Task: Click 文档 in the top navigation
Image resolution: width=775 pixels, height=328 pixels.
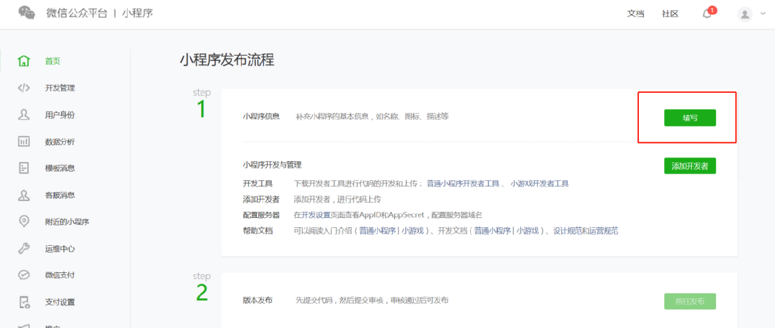Action: (x=636, y=14)
